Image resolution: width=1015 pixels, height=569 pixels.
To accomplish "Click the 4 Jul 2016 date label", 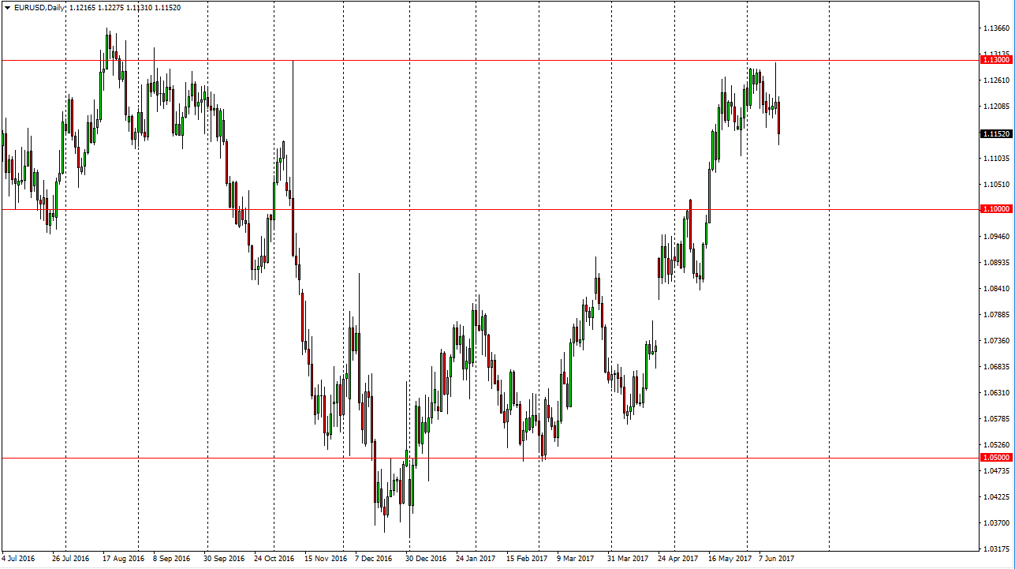I will (18, 558).
